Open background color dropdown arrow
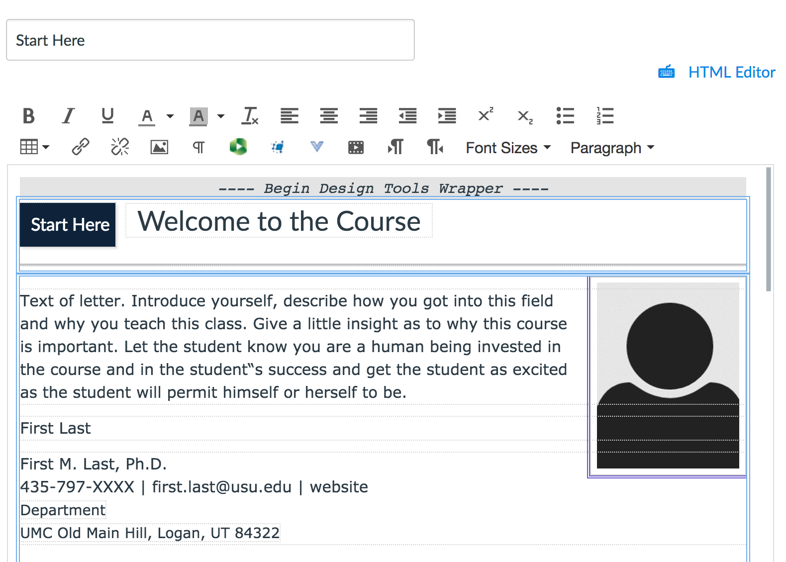Screen dimensions: 786x562 pos(221,116)
